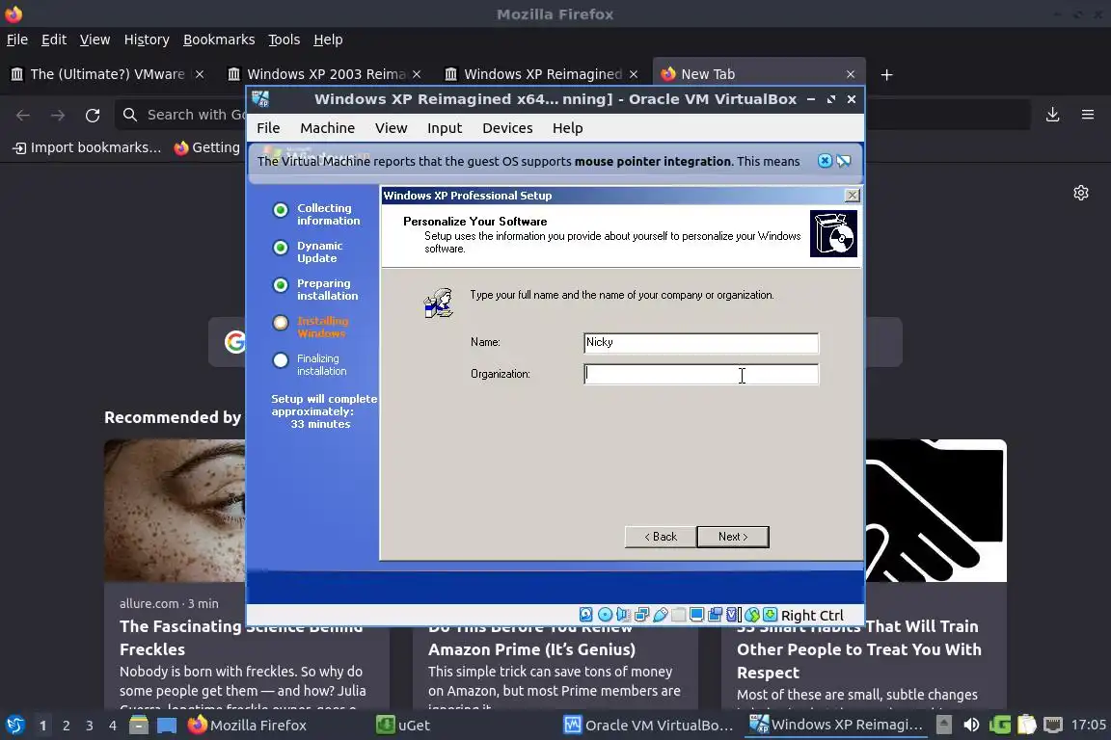This screenshot has width=1111, height=740.
Task: Switch to Windows XP 2003 Reima tab
Action: (324, 74)
